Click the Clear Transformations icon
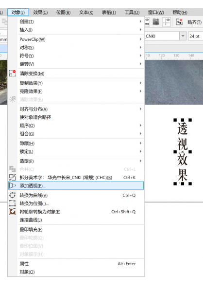The width and height of the screenshot is (203, 292). pyautogui.click(x=12, y=73)
